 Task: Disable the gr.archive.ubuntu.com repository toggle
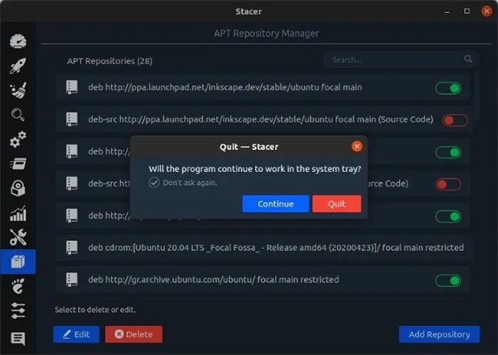click(x=448, y=281)
